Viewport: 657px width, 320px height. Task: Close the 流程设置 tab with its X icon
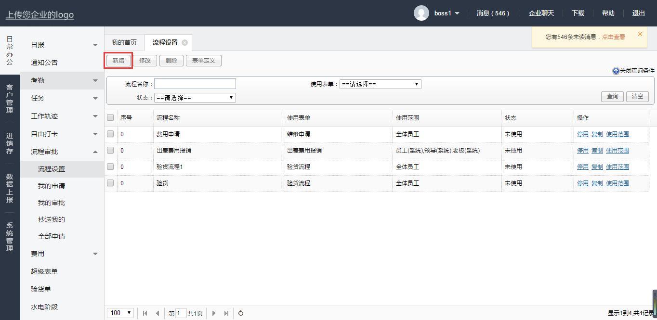184,42
